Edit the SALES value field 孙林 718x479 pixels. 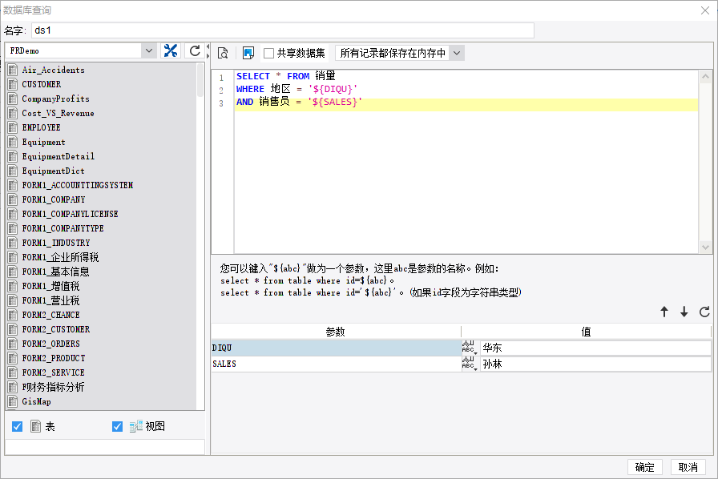(x=595, y=364)
